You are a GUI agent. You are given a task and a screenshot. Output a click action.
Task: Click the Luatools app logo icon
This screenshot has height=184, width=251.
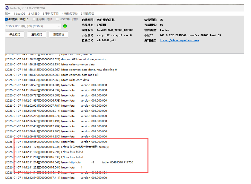pos(7,8)
